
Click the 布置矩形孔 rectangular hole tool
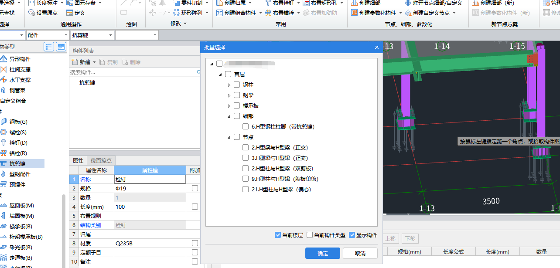[x=320, y=3]
